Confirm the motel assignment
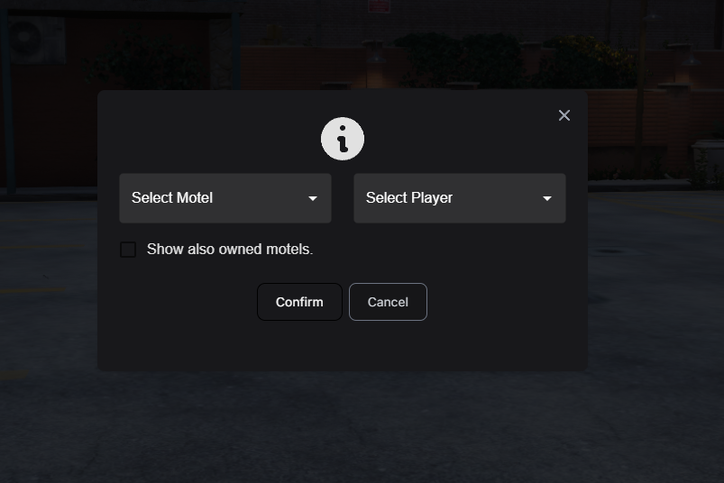 click(299, 302)
